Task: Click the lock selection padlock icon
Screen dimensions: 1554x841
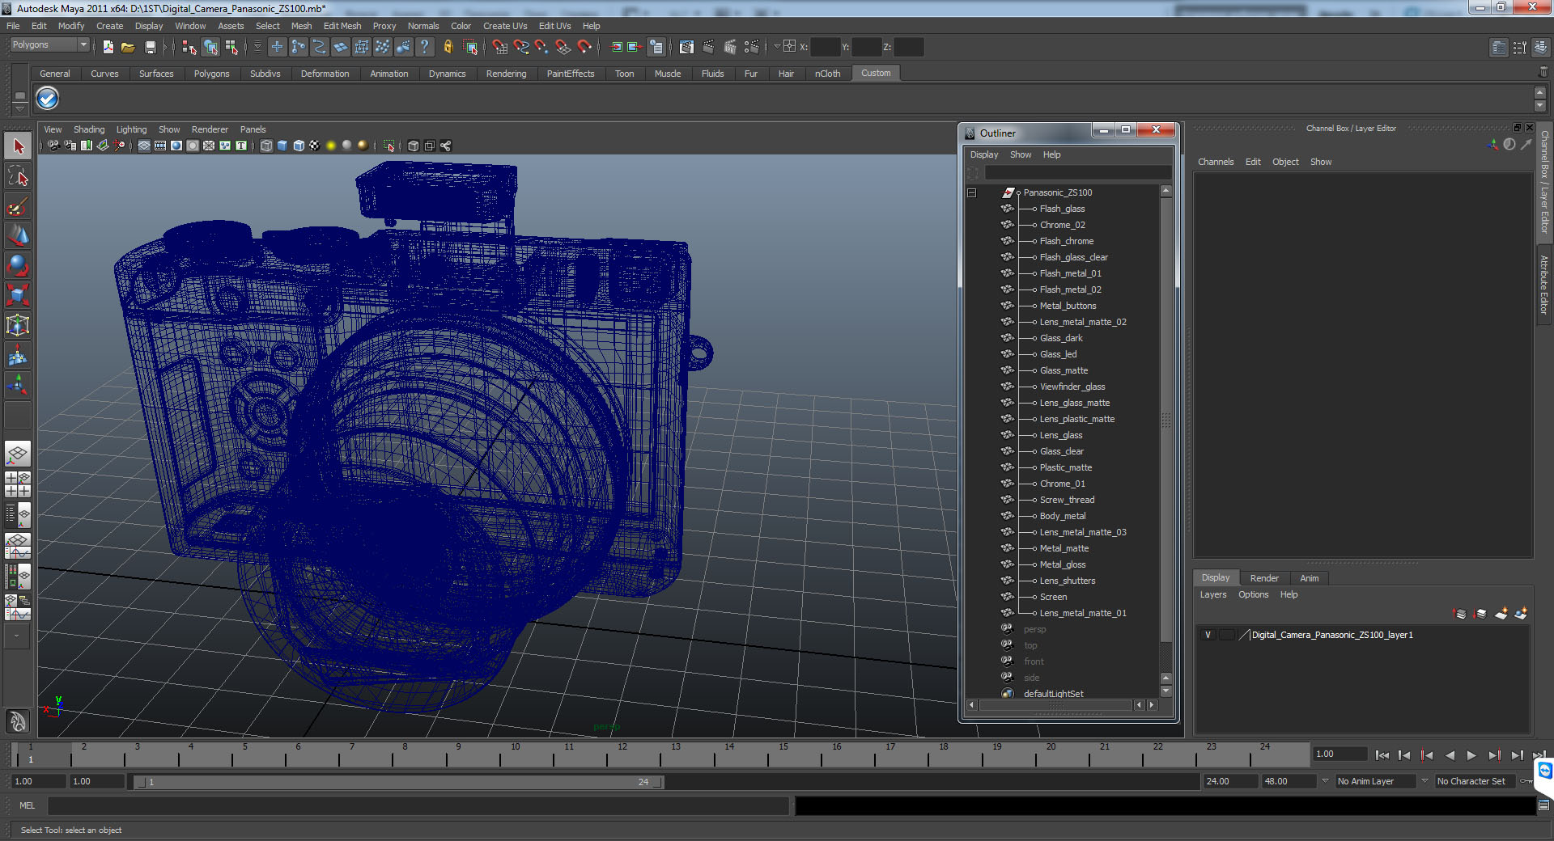Action: pyautogui.click(x=448, y=47)
